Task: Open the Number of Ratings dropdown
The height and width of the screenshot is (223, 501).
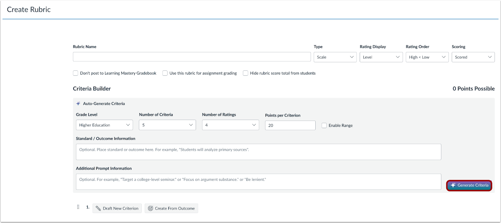Action: 230,125
